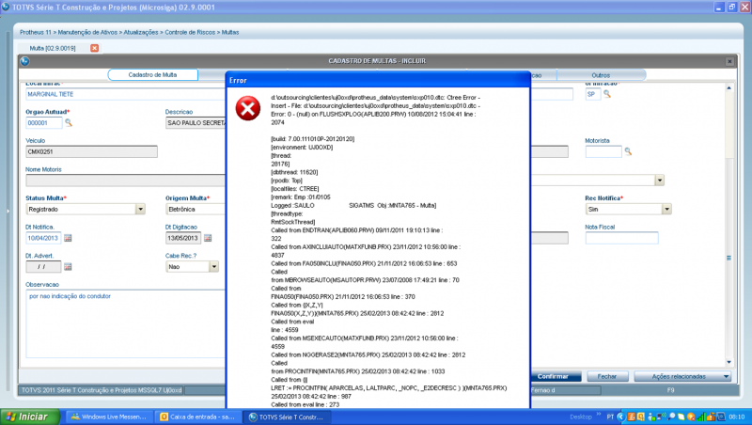This screenshot has height=425, width=752.
Task: Open the calendar picker for Dt Notifica.
Action: pos(68,238)
